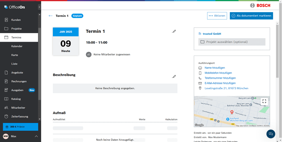Screen dimensions: 282x142
Task: Click the Aufmaßtitel column header
Action: pyautogui.click(x=59, y=119)
